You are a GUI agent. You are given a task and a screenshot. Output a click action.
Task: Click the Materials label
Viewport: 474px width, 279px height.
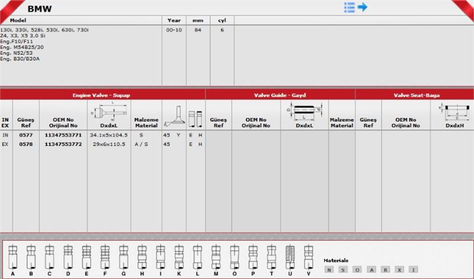click(x=336, y=260)
